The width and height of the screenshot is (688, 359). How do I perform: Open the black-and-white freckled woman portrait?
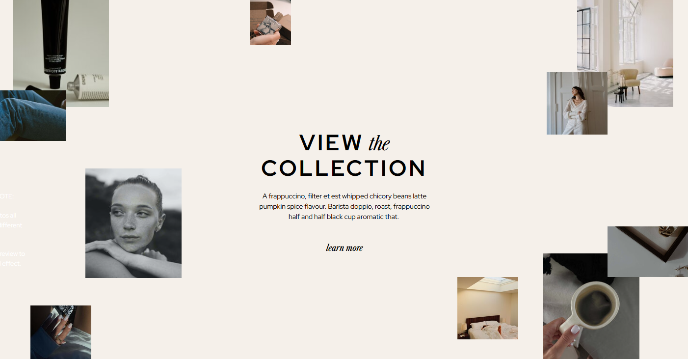[133, 223]
